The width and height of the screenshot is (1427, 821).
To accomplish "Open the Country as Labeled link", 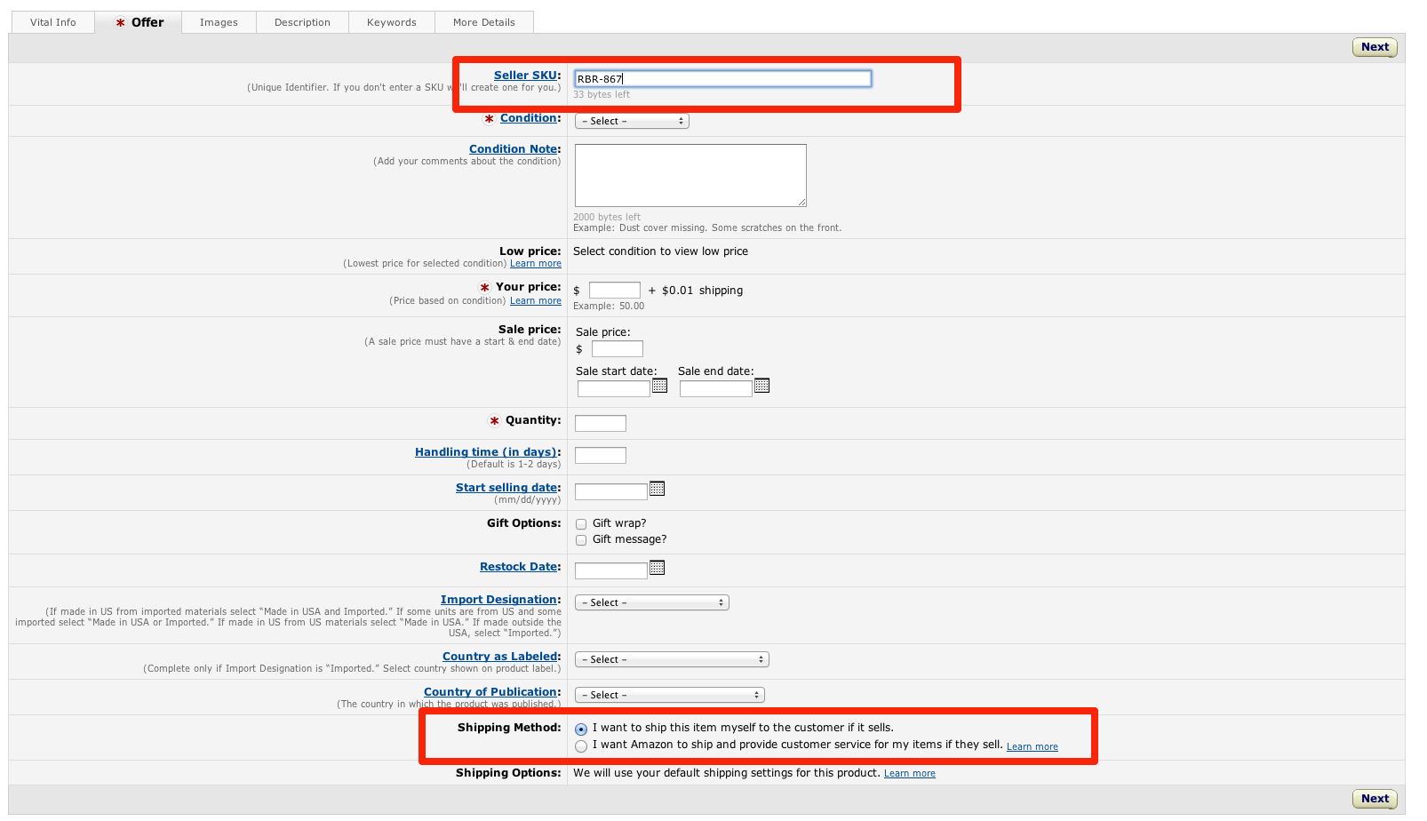I will 499,657.
